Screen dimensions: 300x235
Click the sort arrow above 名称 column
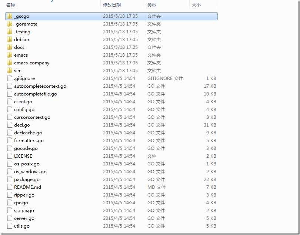[52, 1]
